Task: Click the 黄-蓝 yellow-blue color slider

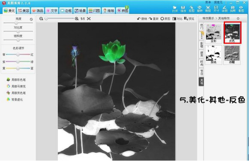Action: 18,68
